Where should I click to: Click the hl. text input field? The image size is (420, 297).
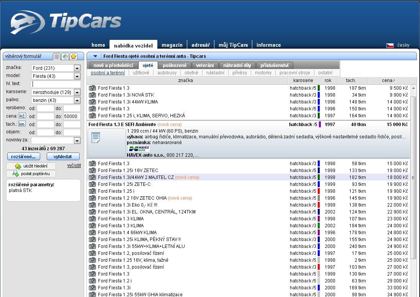click(56, 84)
